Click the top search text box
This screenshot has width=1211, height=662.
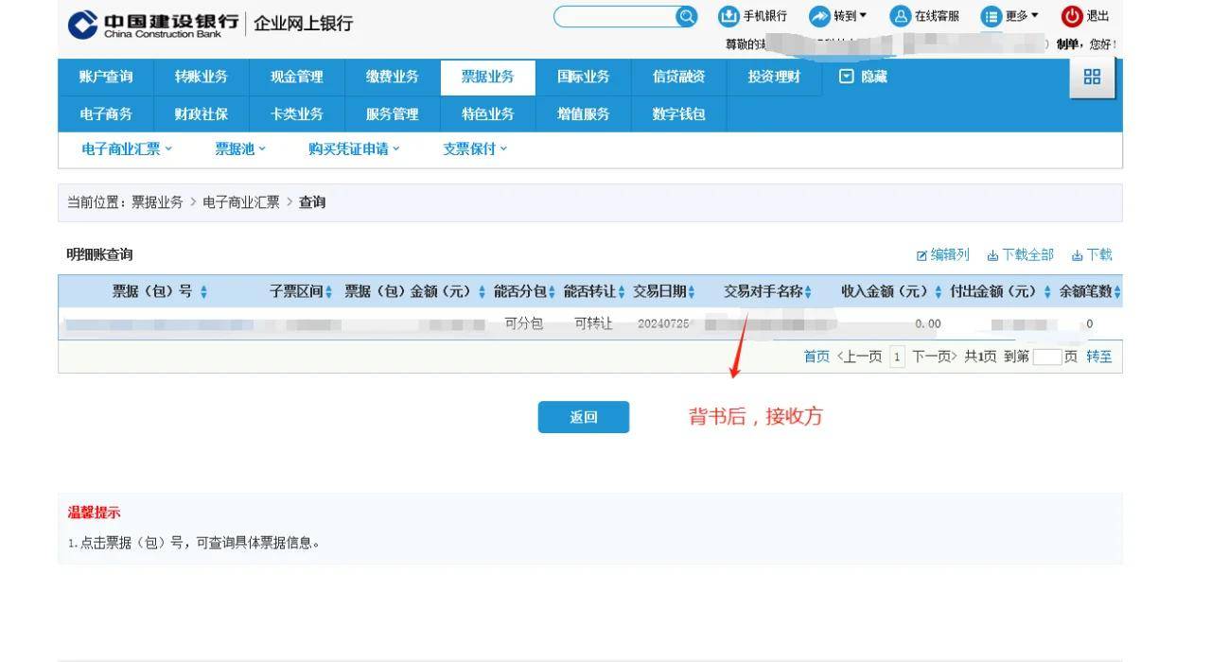coord(615,16)
